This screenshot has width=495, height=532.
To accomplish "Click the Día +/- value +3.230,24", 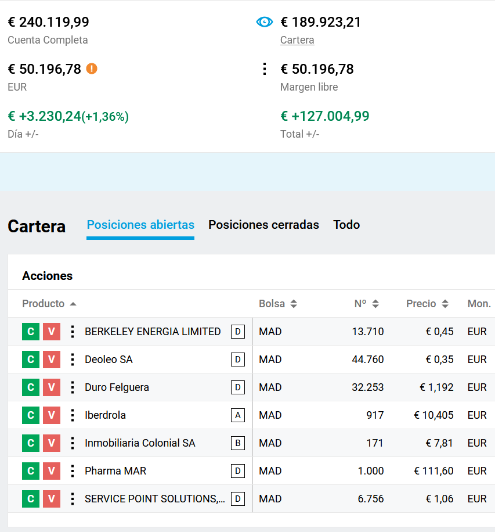I will 68,116.
